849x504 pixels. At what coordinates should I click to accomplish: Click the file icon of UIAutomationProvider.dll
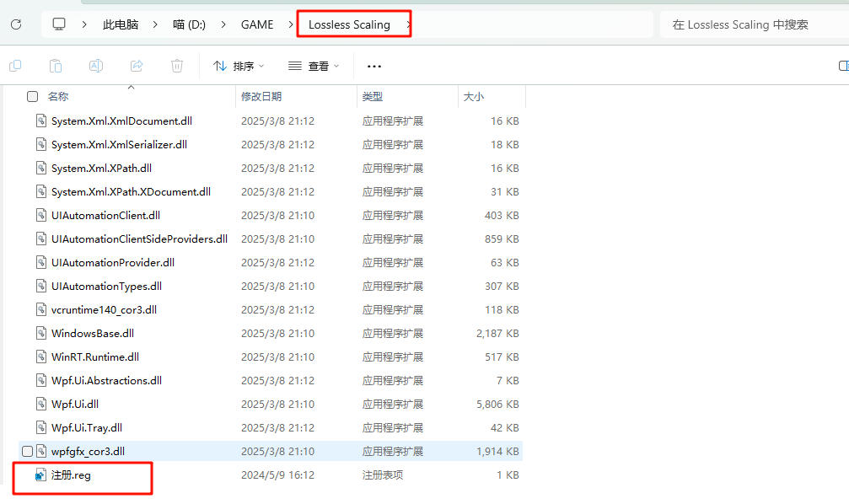(x=41, y=263)
